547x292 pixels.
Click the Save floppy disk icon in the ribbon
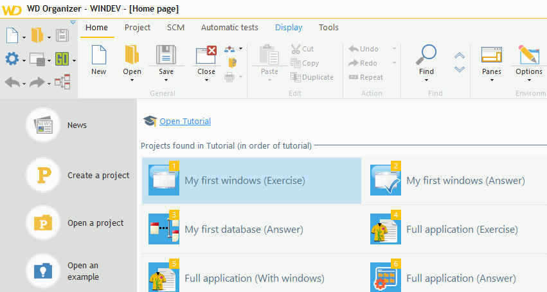point(166,55)
